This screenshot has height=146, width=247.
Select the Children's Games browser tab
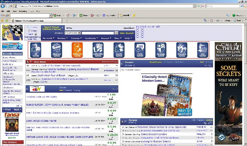click(x=36, y=21)
